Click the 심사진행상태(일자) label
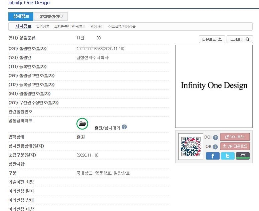 26,146
